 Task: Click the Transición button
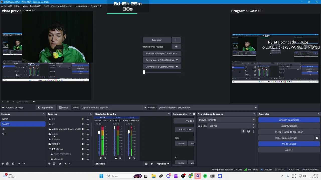pos(157,40)
